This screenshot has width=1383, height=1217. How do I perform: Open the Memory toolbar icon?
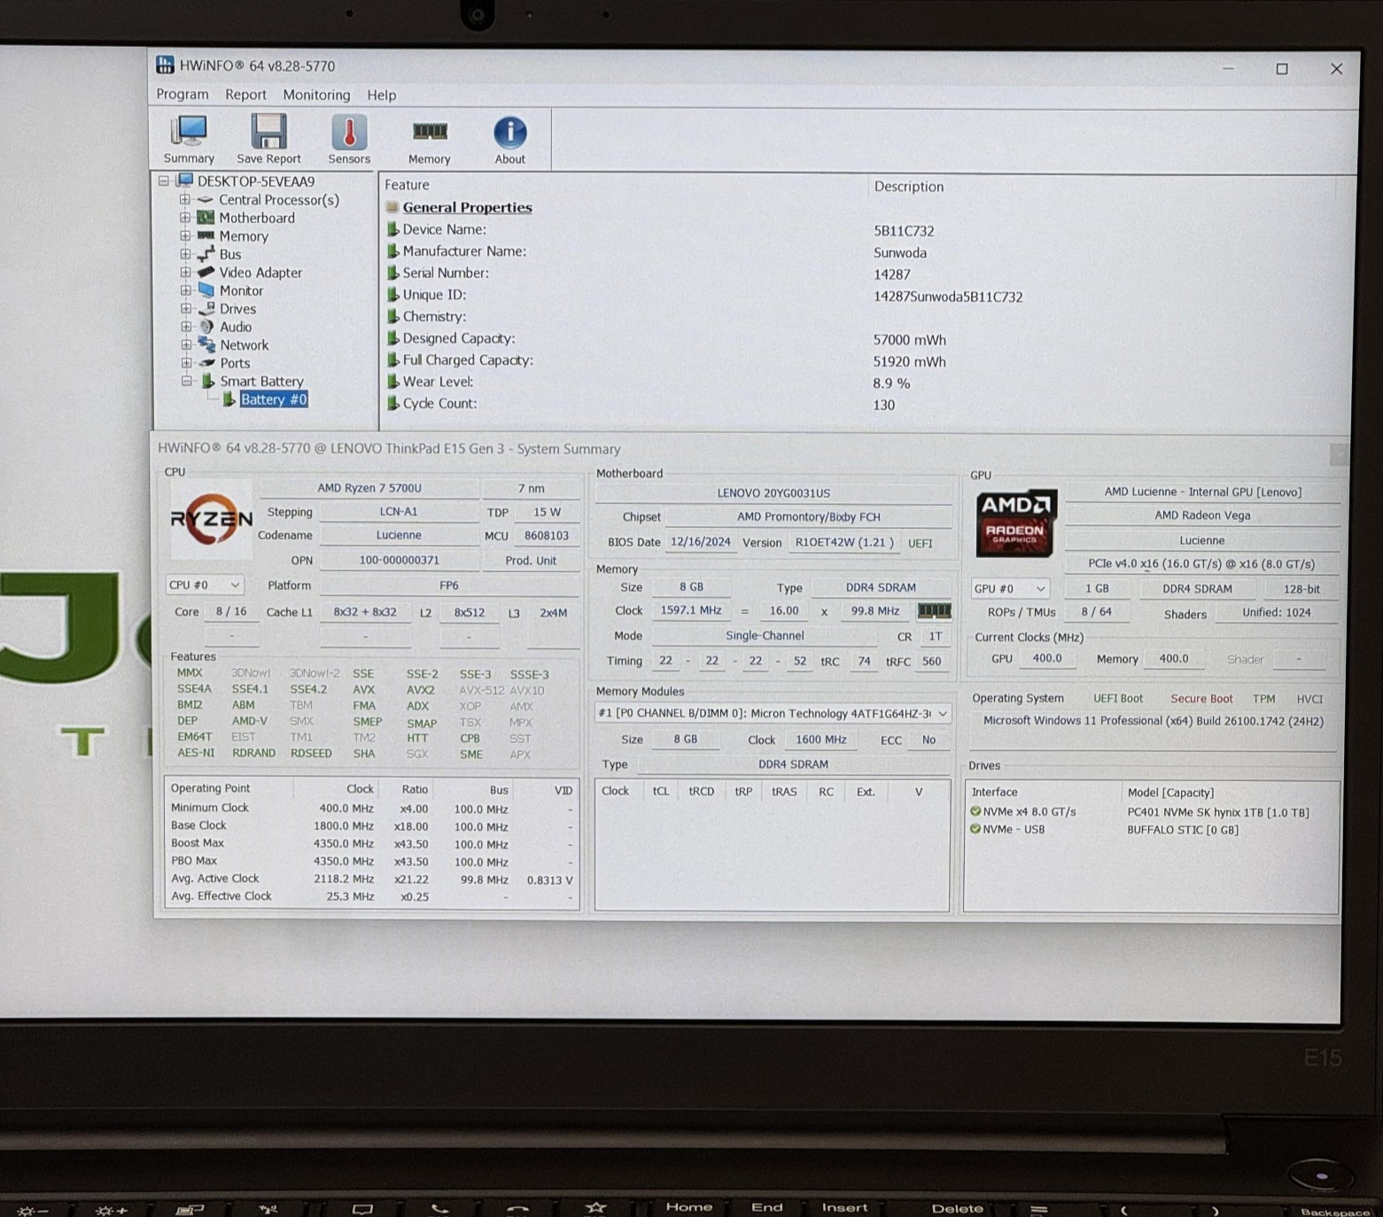click(x=430, y=141)
